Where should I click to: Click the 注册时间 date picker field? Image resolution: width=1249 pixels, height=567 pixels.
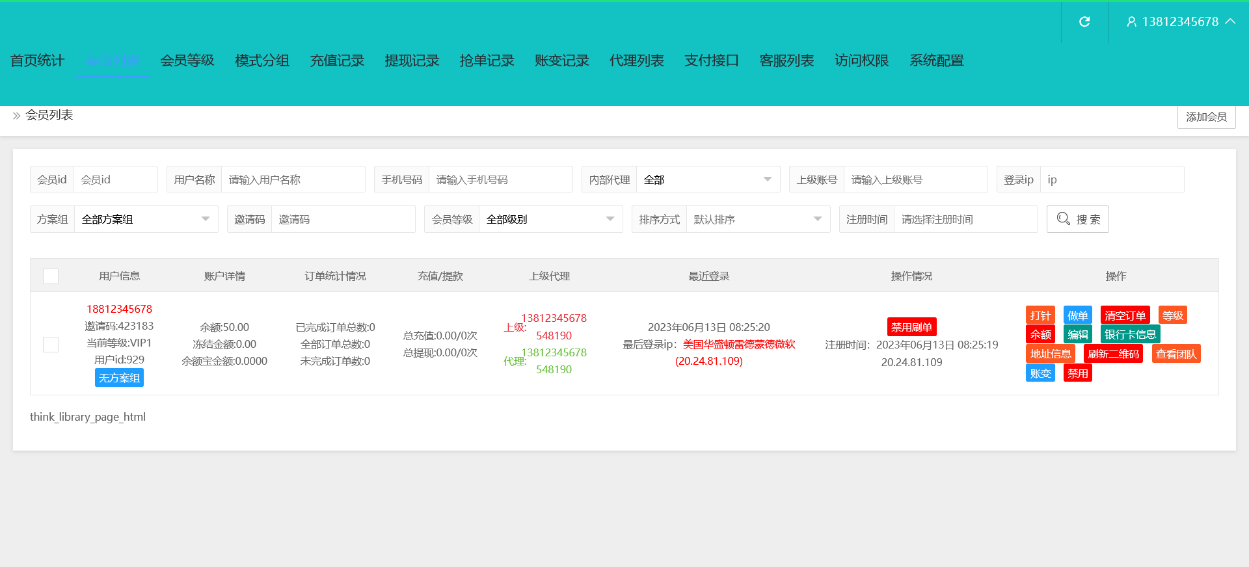point(965,219)
